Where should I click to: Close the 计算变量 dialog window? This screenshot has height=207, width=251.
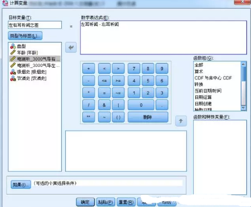(x=242, y=2)
